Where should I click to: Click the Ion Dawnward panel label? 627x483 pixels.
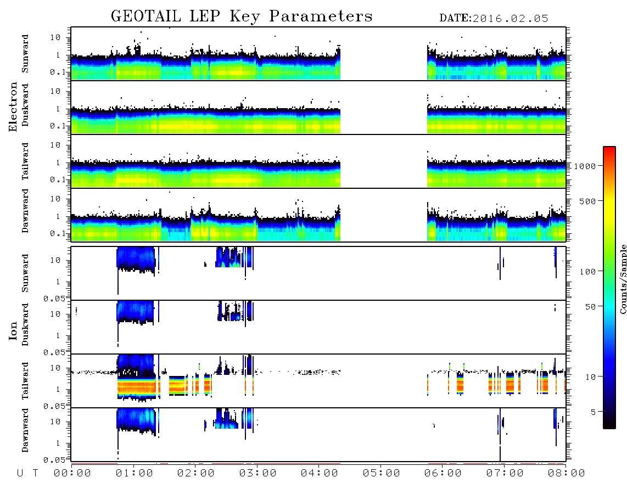coord(25,430)
